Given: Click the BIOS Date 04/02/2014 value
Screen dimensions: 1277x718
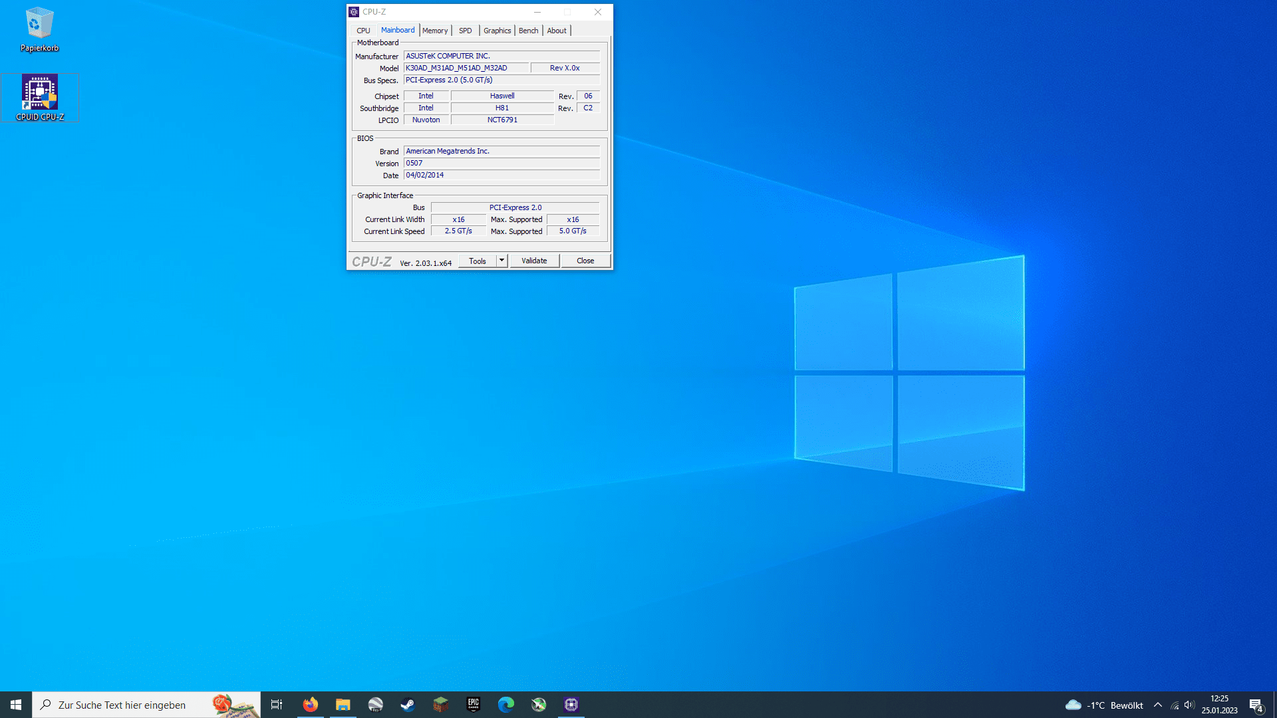Looking at the screenshot, I should click(x=501, y=175).
